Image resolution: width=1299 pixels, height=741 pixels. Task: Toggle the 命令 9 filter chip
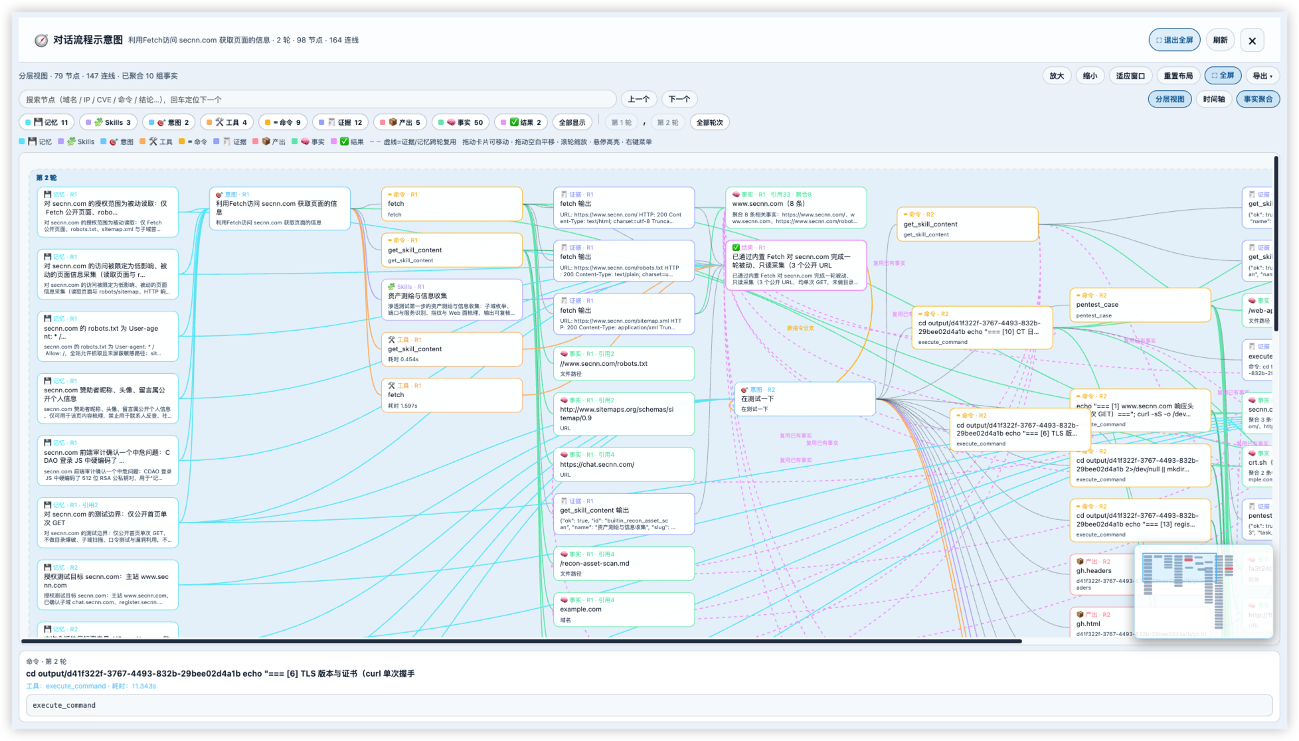pyautogui.click(x=283, y=122)
